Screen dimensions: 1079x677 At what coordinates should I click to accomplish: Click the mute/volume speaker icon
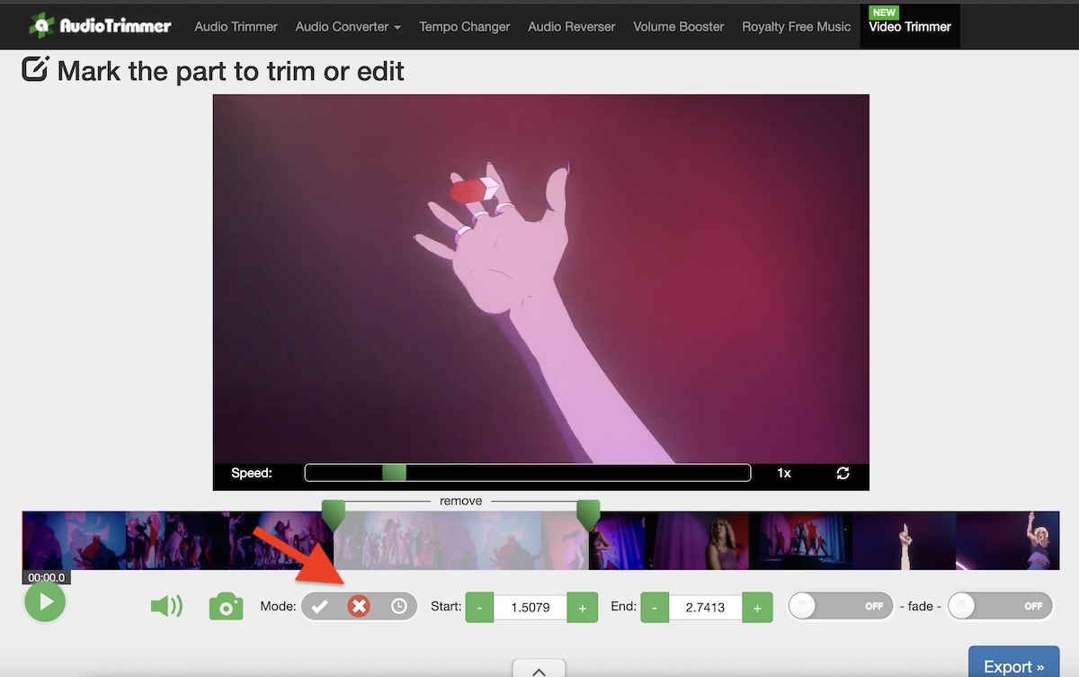(167, 606)
